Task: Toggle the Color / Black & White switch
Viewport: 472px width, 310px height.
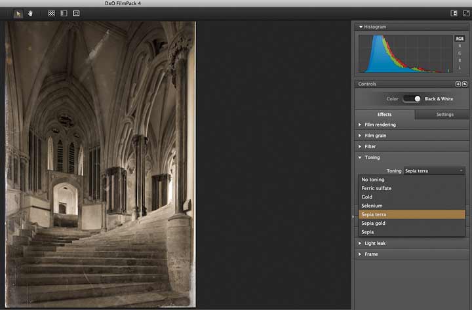Action: tap(412, 99)
